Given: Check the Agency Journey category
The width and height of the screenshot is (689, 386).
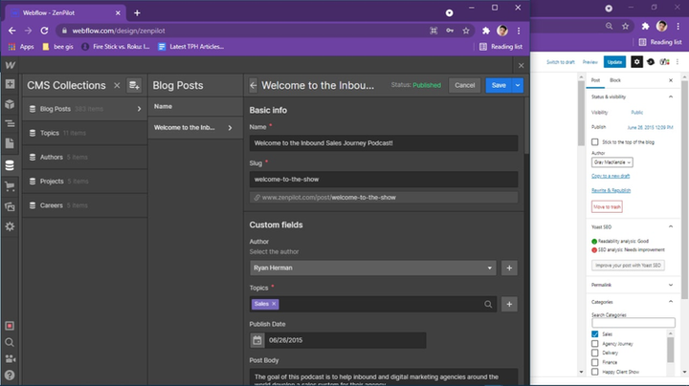Looking at the screenshot, I should (595, 344).
